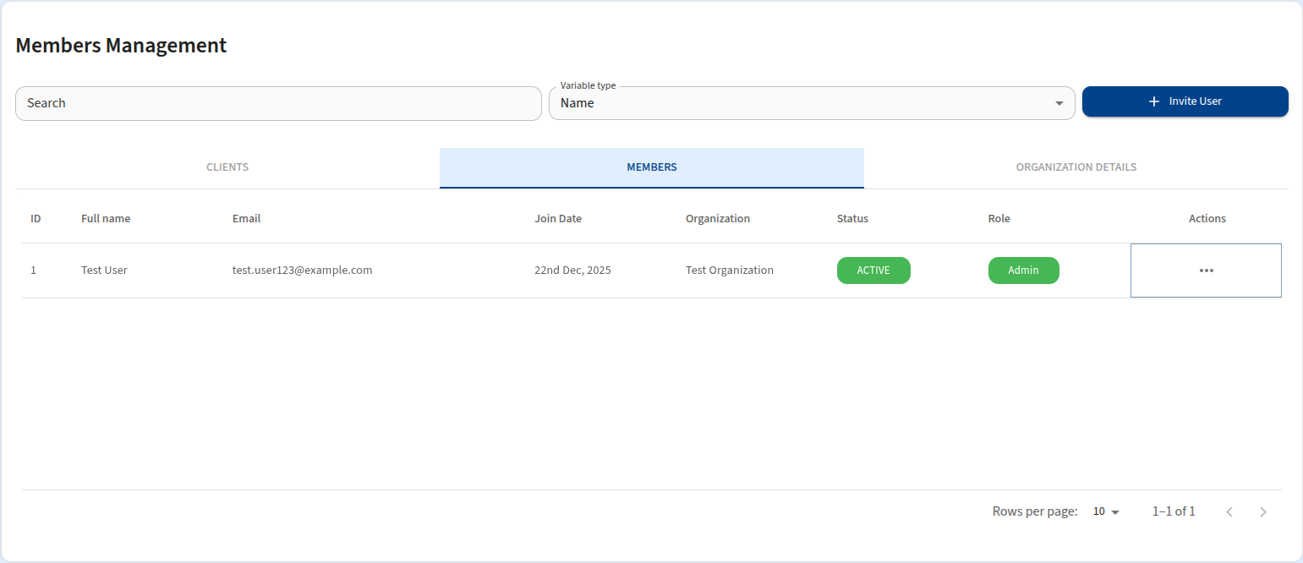Sort by the Email column header
This screenshot has height=563, width=1303.
pyautogui.click(x=246, y=218)
